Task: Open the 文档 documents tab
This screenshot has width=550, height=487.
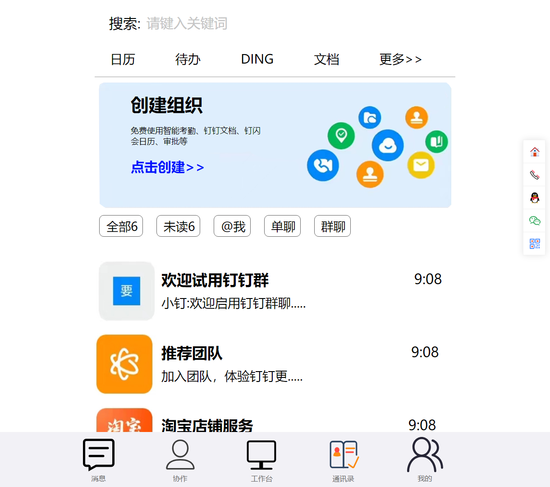Action: pyautogui.click(x=326, y=59)
